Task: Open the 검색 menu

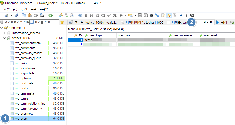Action: pyautogui.click(x=24, y=9)
